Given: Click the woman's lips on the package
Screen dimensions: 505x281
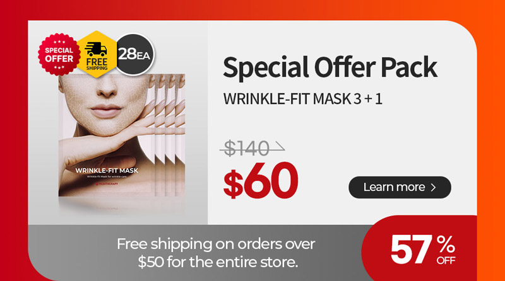Looking at the screenshot, I should (x=105, y=111).
